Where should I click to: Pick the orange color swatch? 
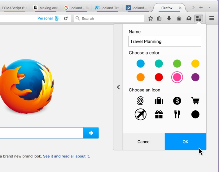(141, 77)
